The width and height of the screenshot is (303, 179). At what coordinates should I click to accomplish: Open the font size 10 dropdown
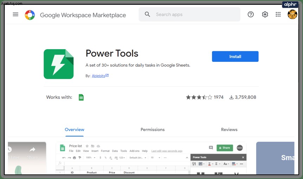tap(156, 158)
